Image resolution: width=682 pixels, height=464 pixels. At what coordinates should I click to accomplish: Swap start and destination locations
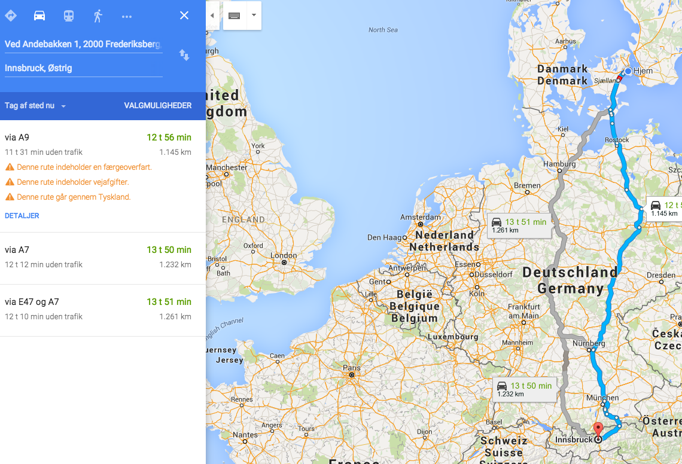pyautogui.click(x=184, y=55)
